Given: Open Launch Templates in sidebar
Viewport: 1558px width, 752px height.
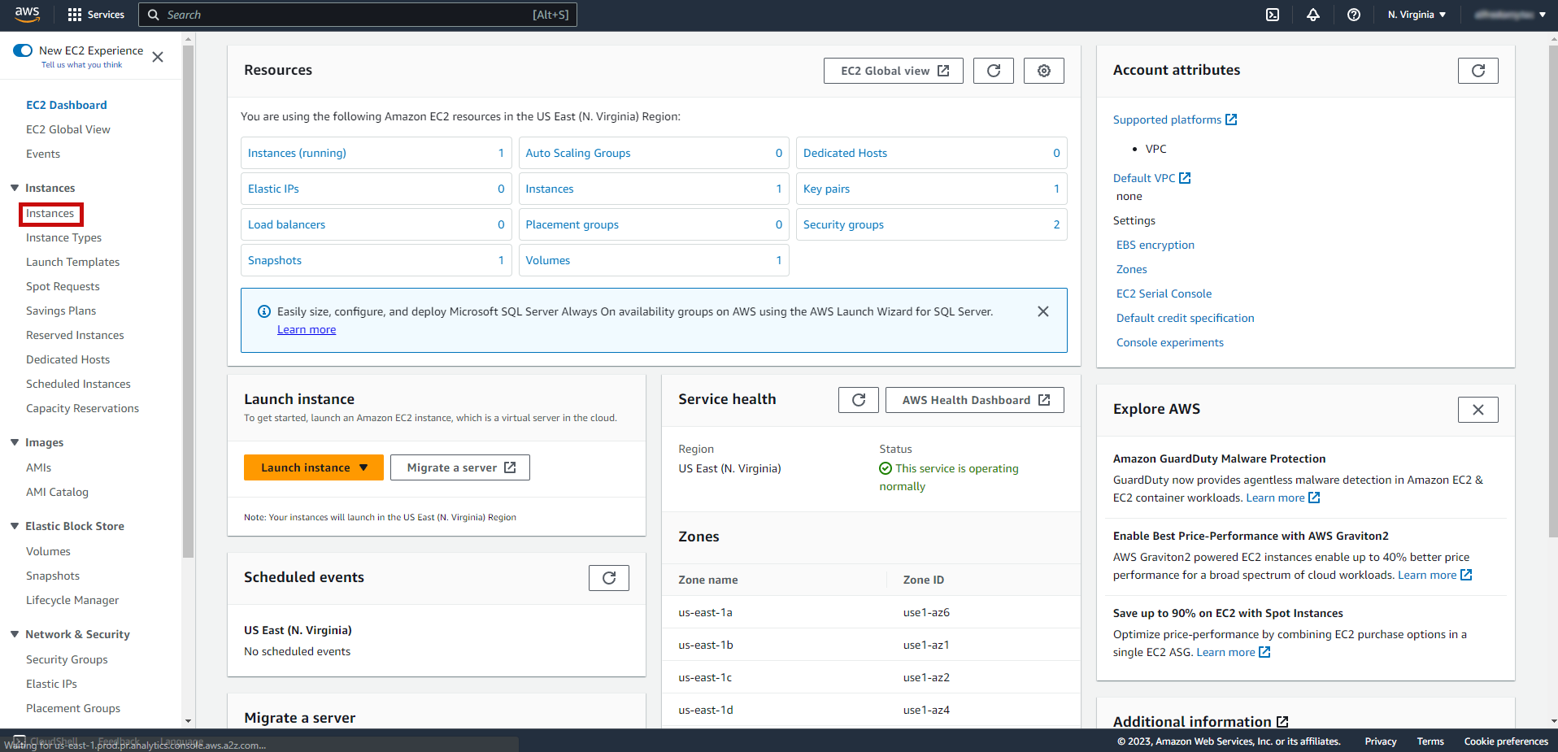Looking at the screenshot, I should click(72, 262).
